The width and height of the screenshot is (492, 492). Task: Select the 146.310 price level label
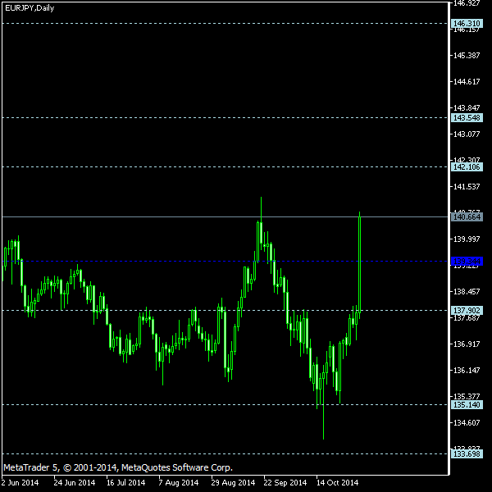pyautogui.click(x=467, y=24)
